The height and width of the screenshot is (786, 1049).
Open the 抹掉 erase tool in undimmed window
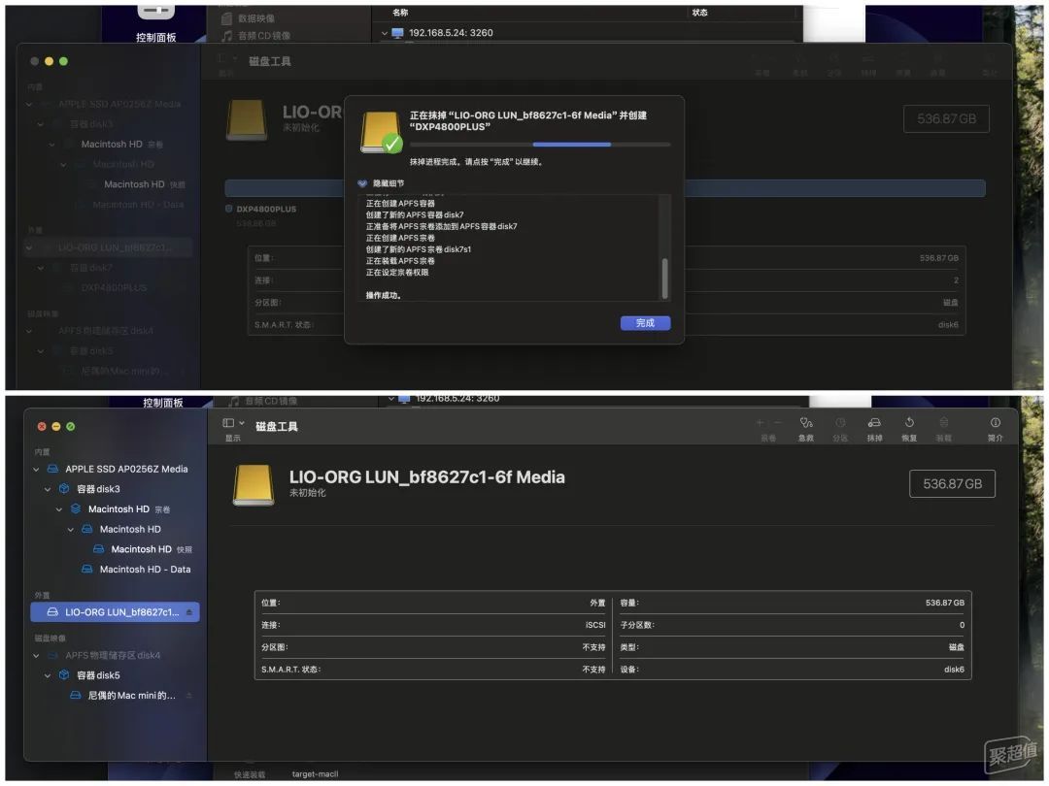pos(874,422)
